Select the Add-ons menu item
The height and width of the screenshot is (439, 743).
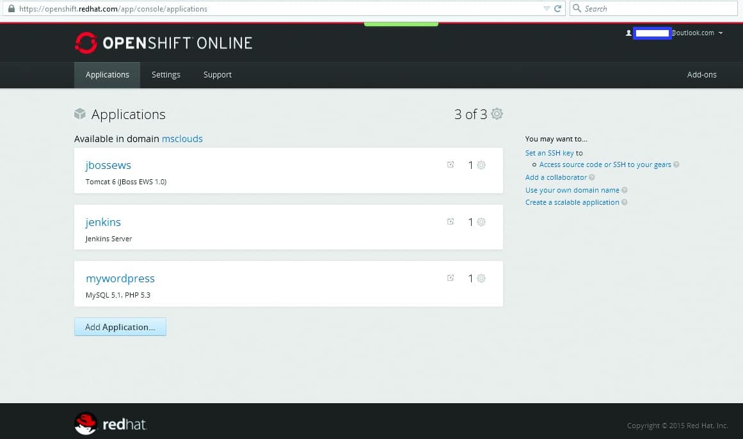[x=701, y=75]
